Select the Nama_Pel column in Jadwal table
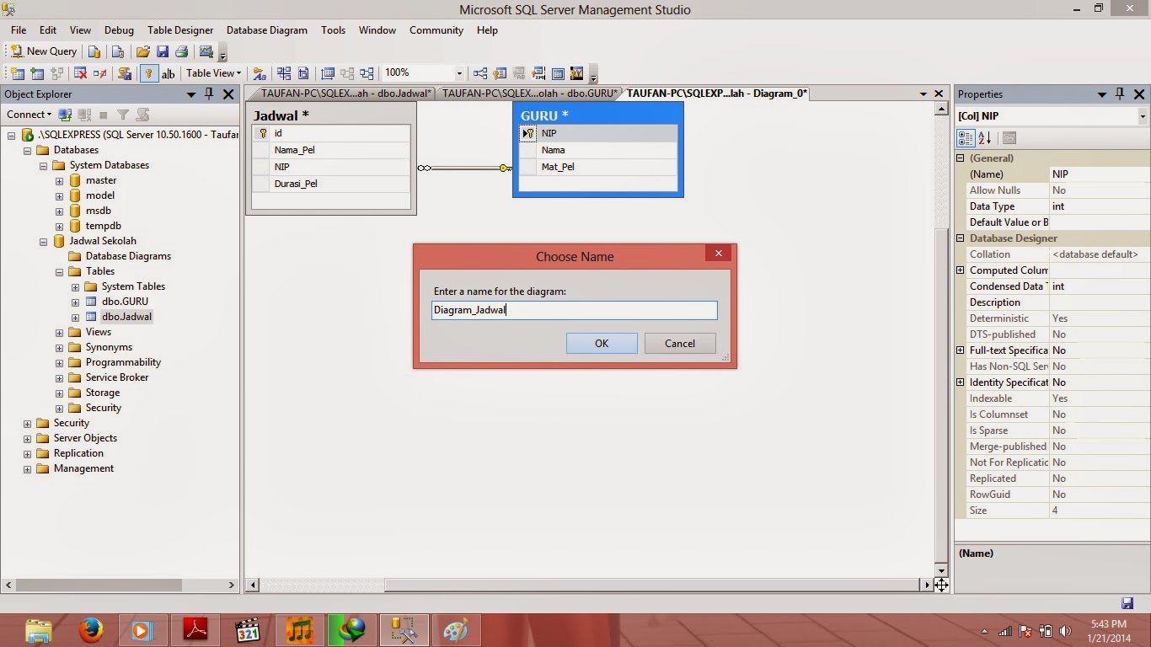This screenshot has width=1151, height=647. pyautogui.click(x=331, y=150)
